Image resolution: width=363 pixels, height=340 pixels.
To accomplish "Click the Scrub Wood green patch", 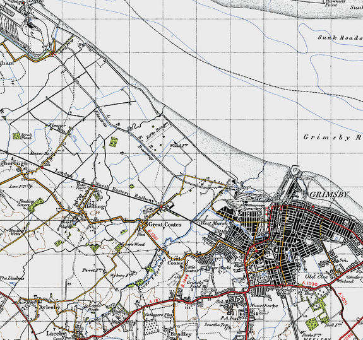I will (16, 136).
